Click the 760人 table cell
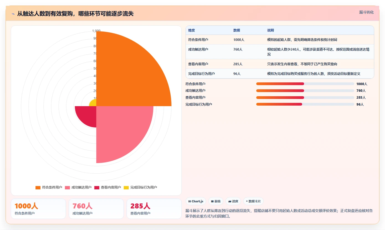The image size is (385, 230). (x=248, y=52)
